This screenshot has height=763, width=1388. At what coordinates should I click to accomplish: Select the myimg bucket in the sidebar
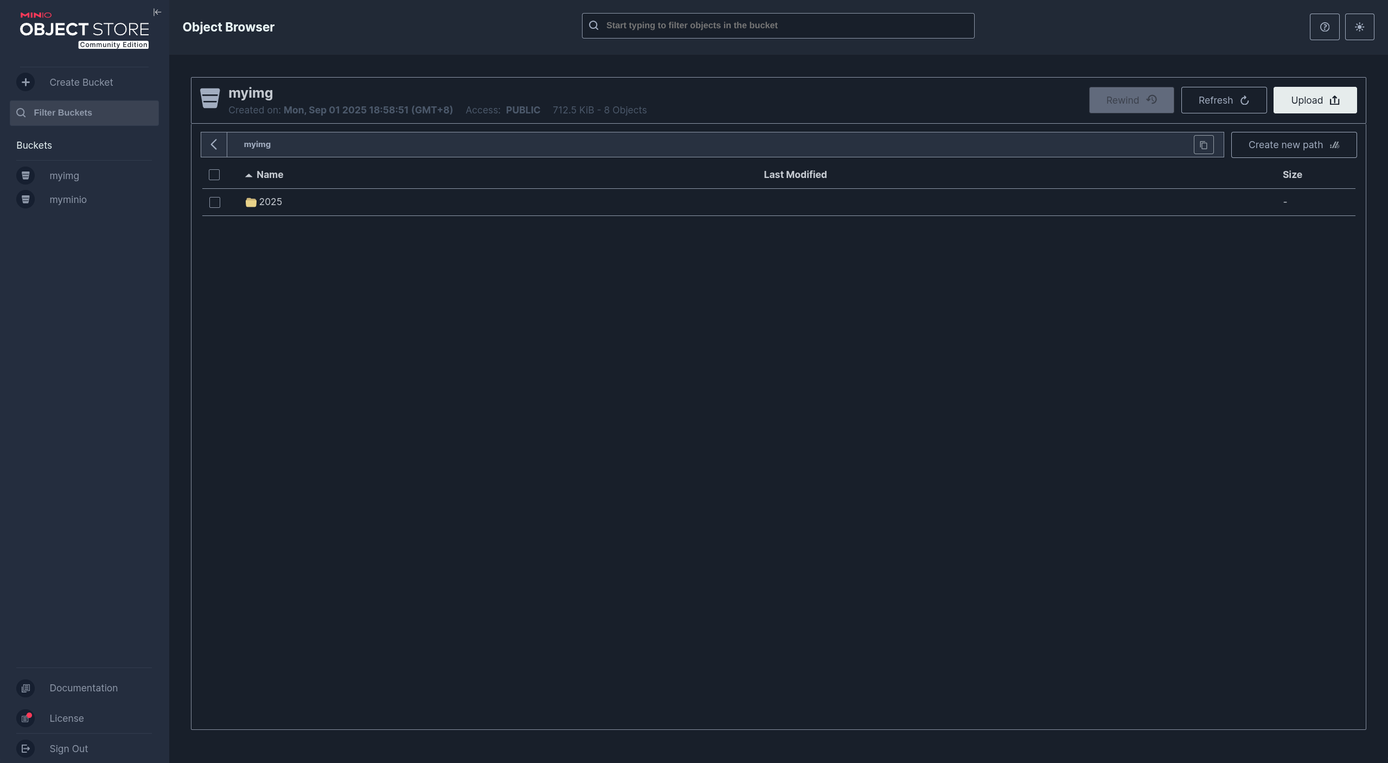64,176
